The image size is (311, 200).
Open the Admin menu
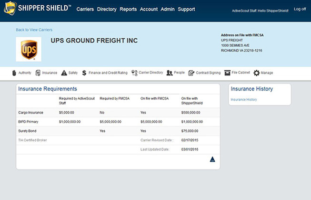click(x=168, y=9)
